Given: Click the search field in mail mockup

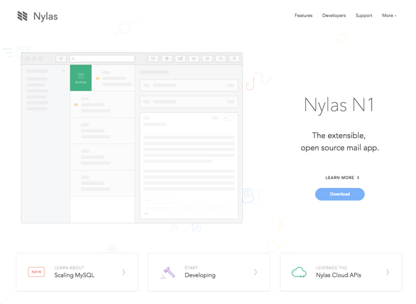Looking at the screenshot, I should coord(102,59).
